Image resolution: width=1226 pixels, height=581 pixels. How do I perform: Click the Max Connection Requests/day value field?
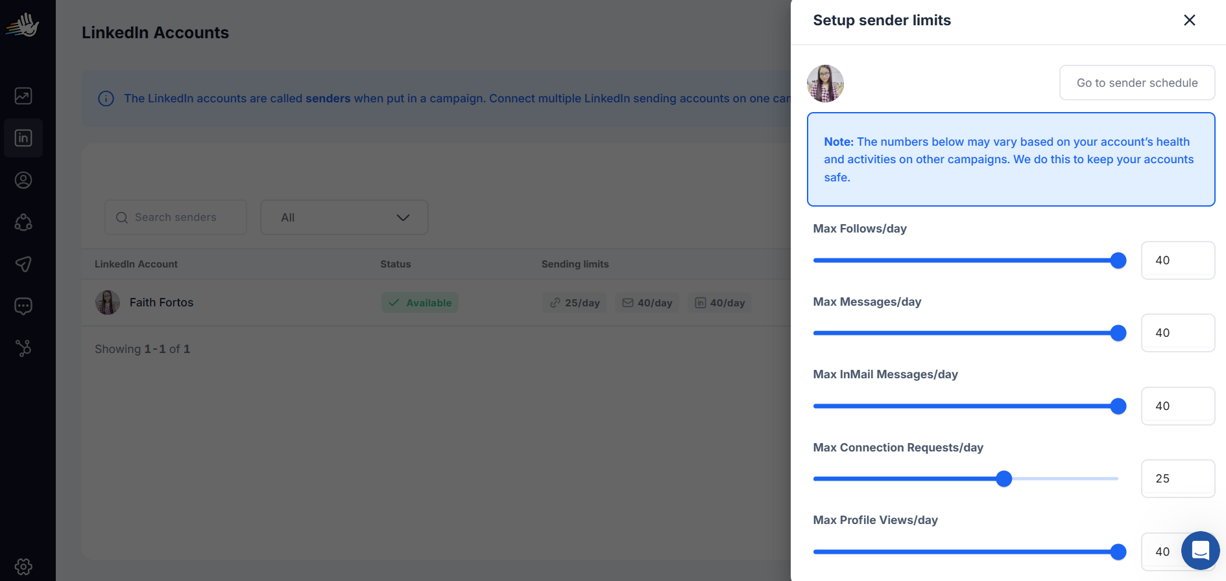tap(1178, 479)
